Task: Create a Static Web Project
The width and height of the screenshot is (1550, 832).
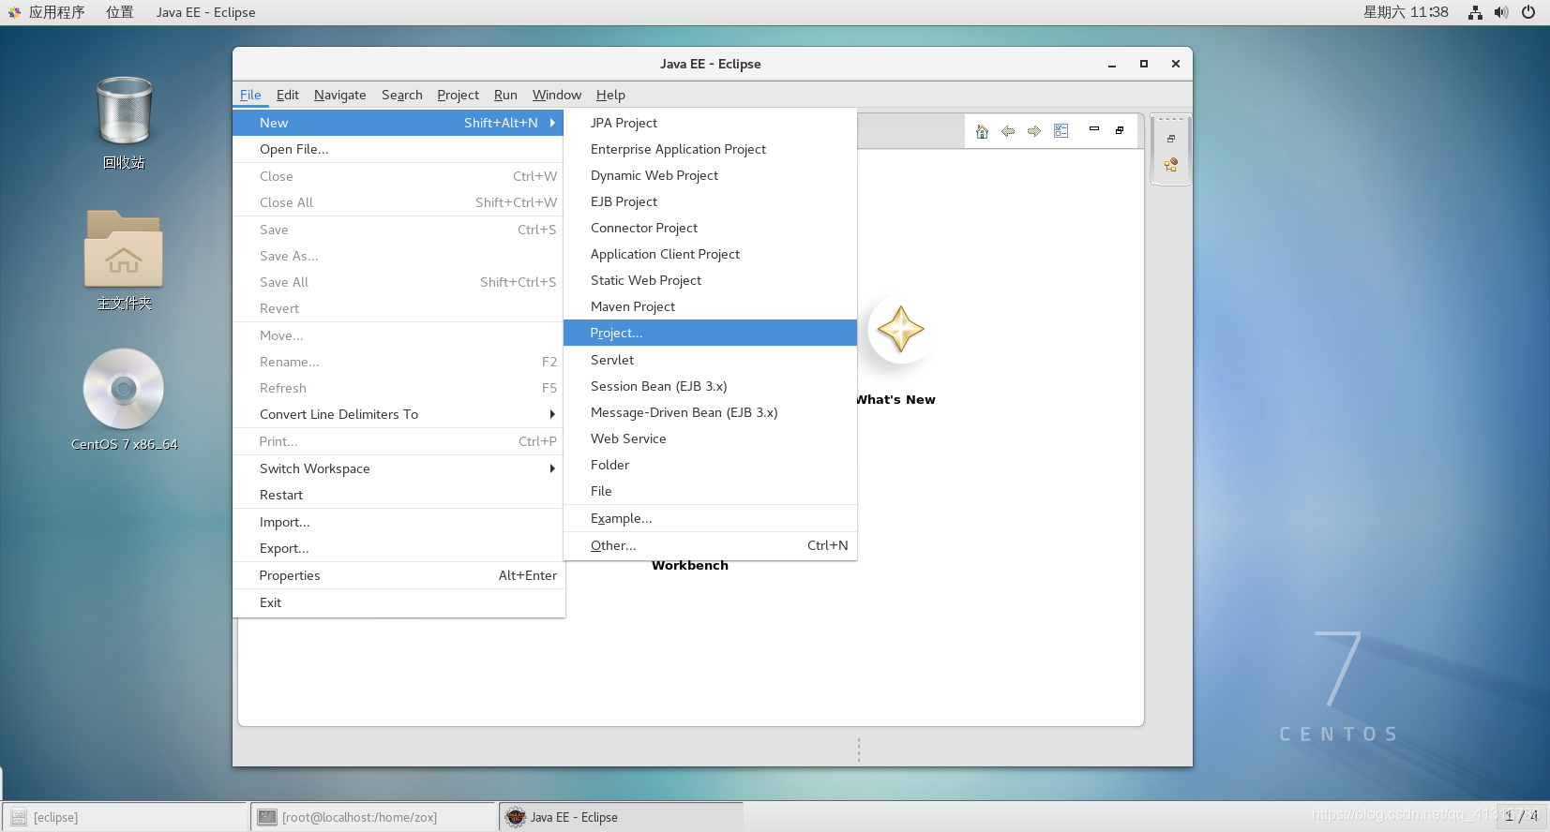Action: click(710, 280)
